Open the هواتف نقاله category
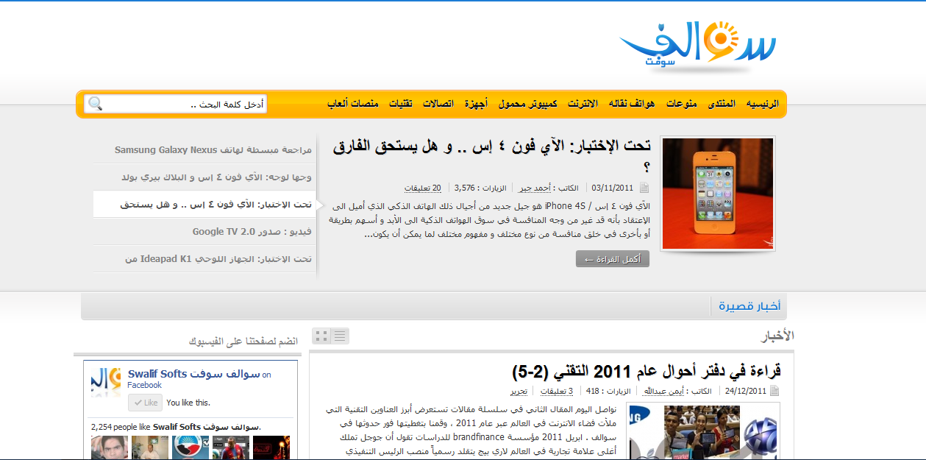Viewport: 926px width, 460px height. 633,104
